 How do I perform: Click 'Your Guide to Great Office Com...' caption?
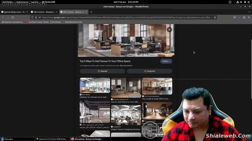coord(156,99)
